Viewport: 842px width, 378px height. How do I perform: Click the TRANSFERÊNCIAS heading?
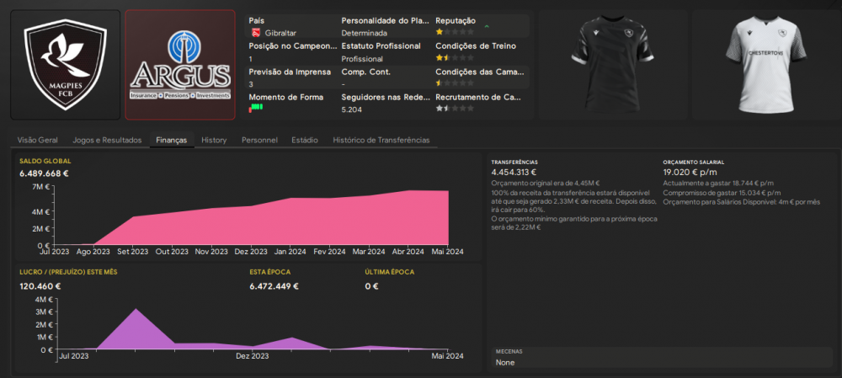coord(514,162)
